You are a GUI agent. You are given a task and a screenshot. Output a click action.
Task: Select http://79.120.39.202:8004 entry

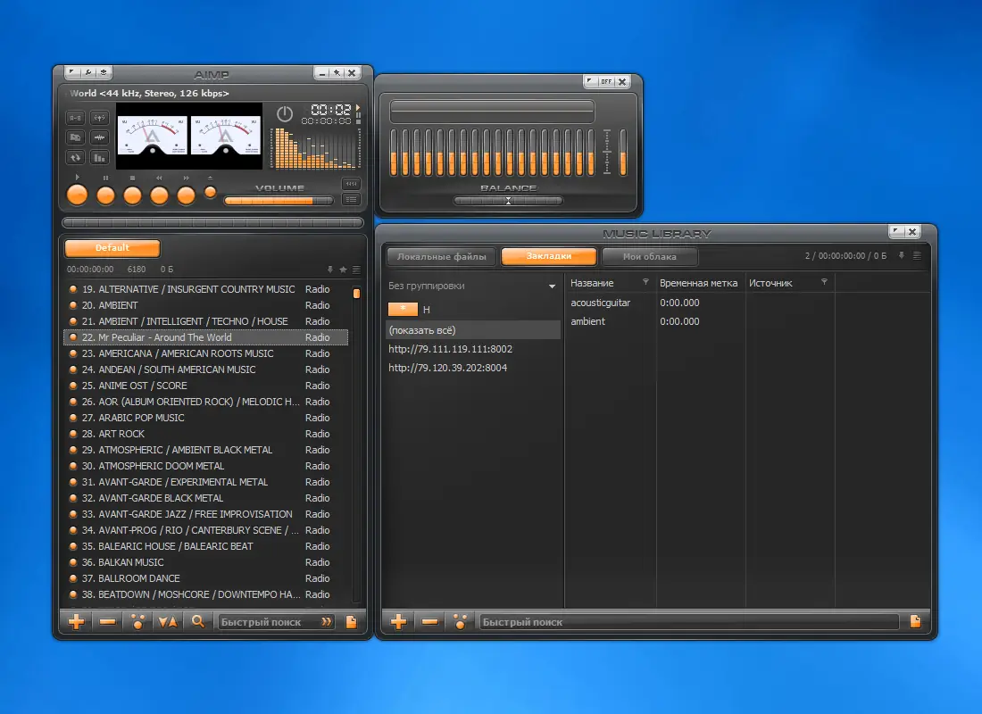coord(473,368)
